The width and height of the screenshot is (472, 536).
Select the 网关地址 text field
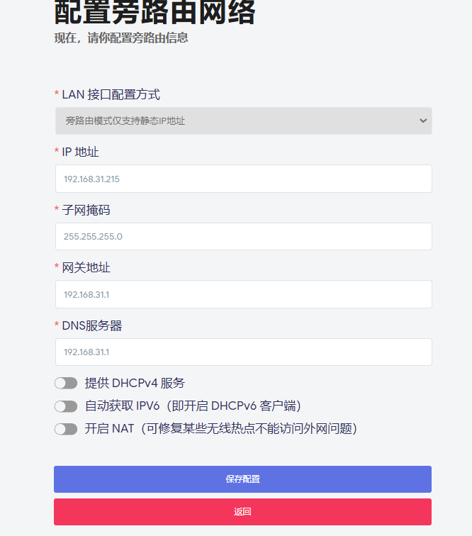point(244,294)
